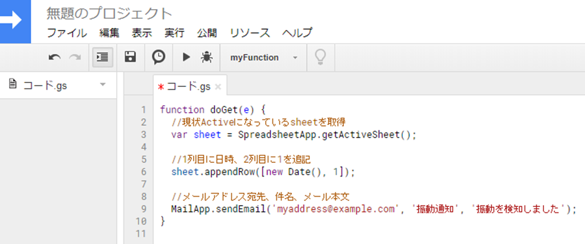Viewport: 585px width, 244px height.
Task: Click the lightbulb hints icon
Action: coord(320,57)
